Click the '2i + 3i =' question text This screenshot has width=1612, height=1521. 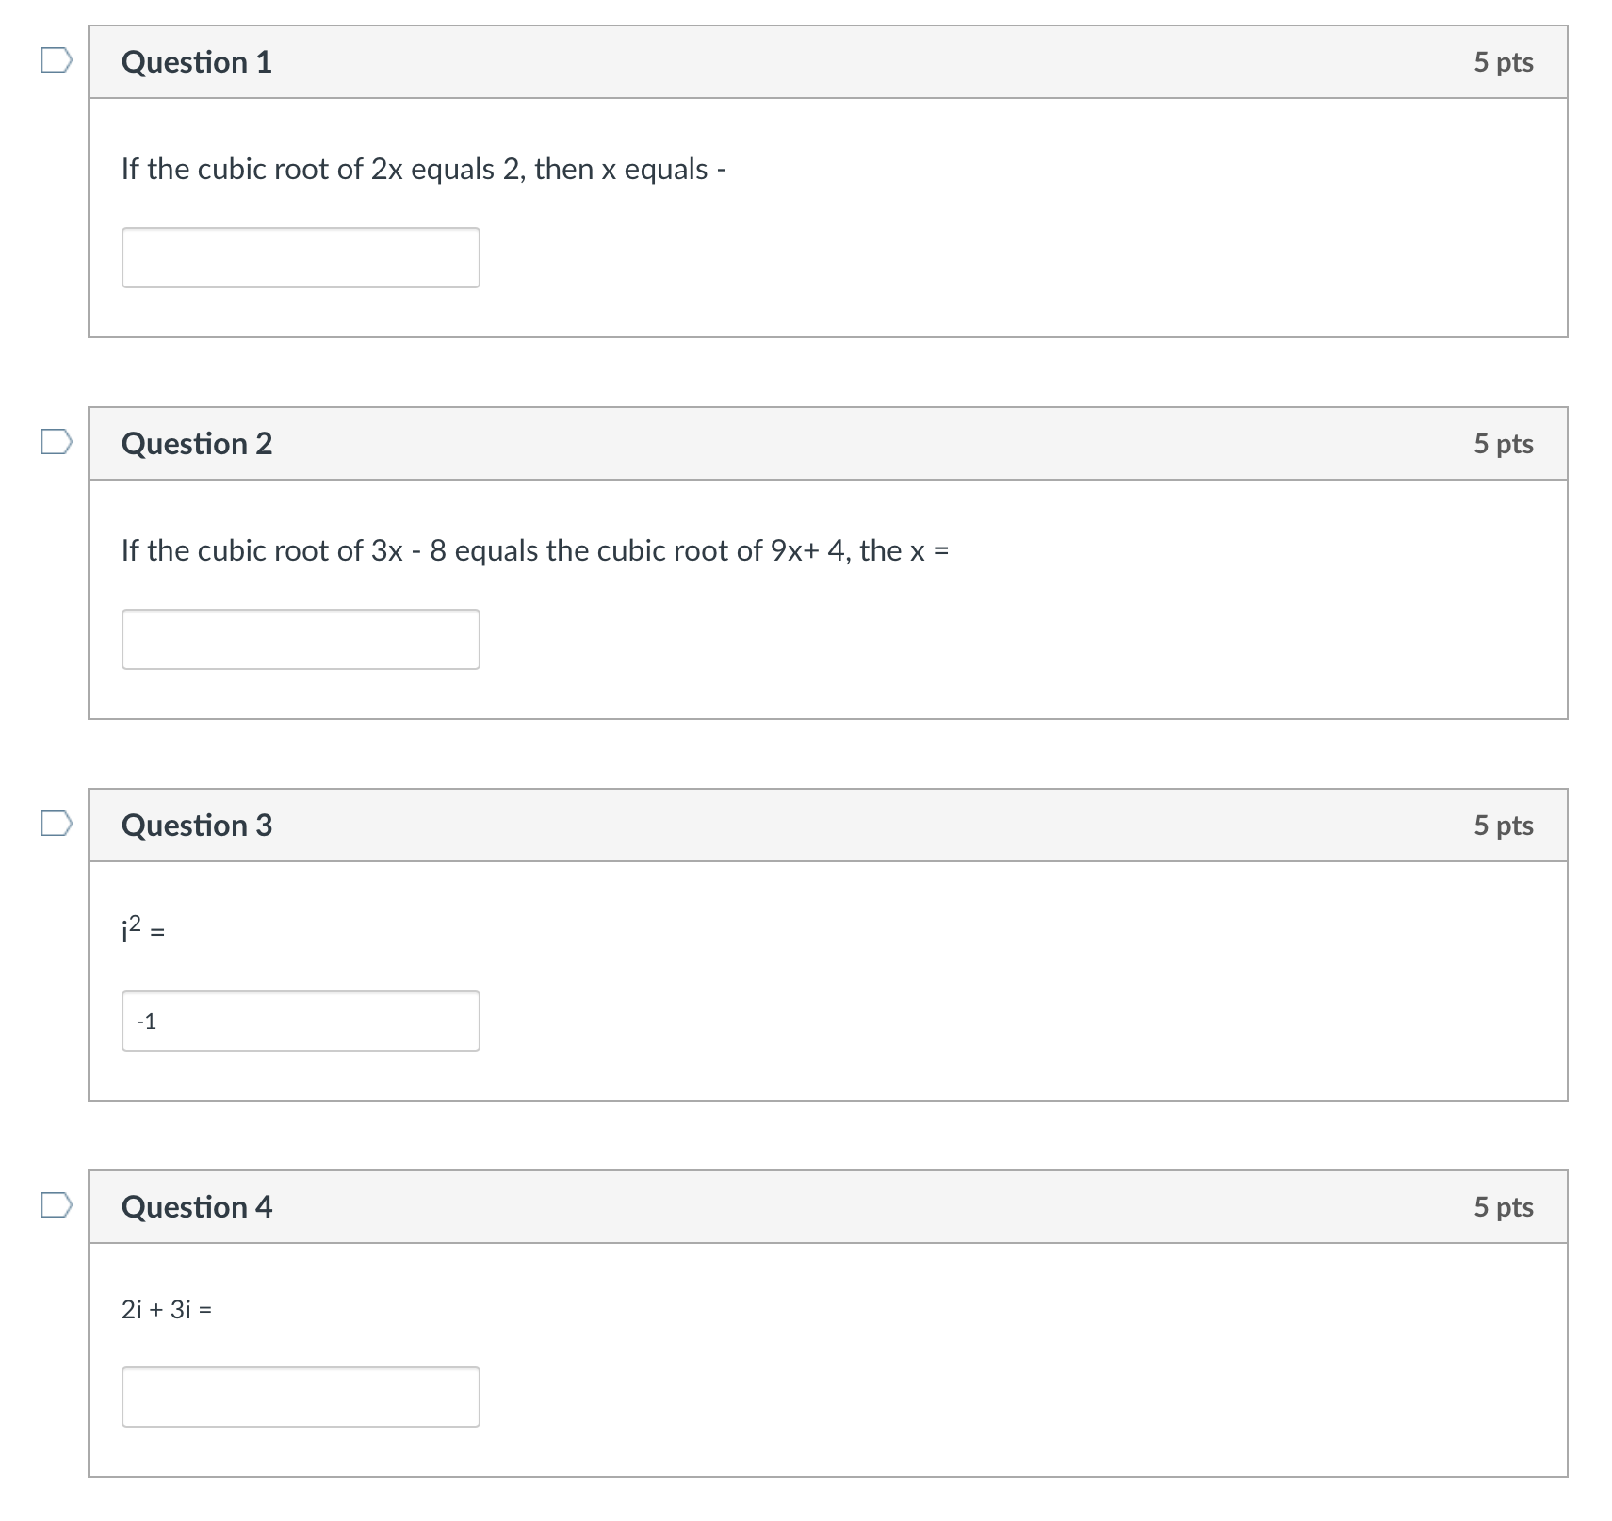click(x=167, y=1310)
